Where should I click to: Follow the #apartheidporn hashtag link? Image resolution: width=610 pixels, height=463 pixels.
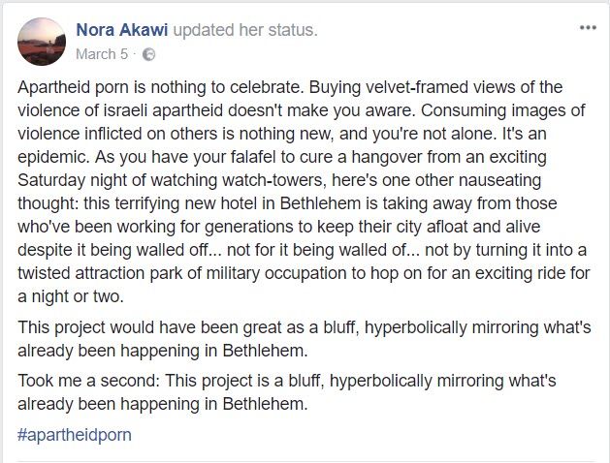(x=74, y=435)
